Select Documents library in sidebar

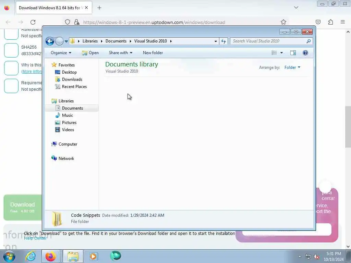pyautogui.click(x=72, y=108)
